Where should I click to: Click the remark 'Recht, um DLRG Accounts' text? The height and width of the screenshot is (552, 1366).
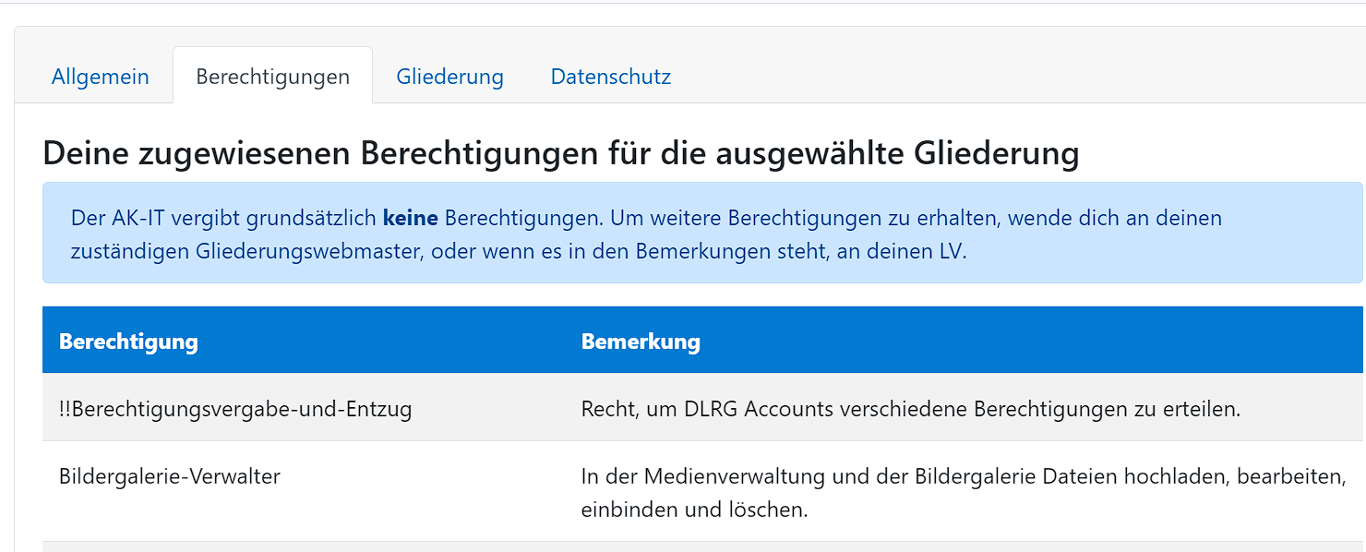[692, 408]
